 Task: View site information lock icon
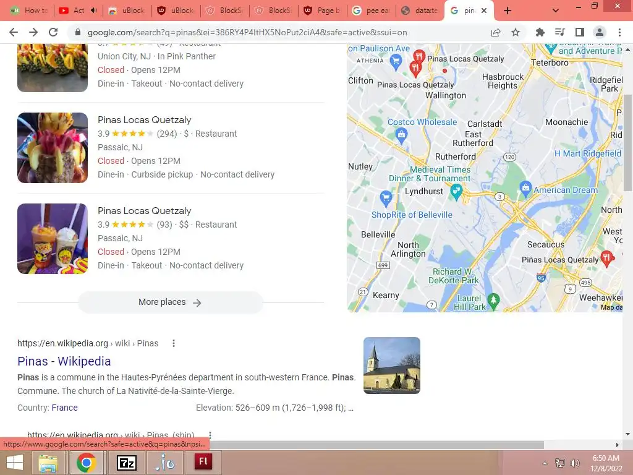[78, 32]
